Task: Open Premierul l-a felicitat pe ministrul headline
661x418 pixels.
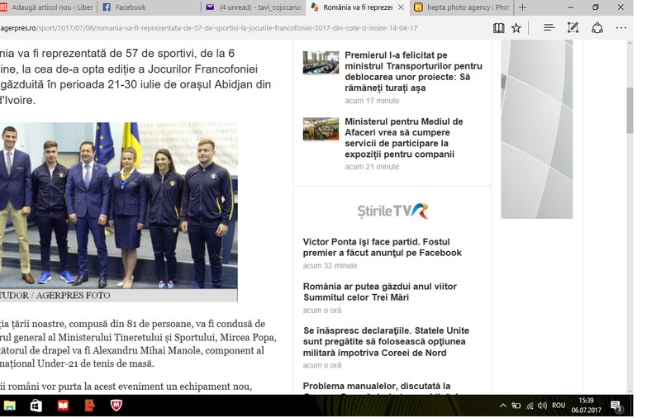Action: 413,72
